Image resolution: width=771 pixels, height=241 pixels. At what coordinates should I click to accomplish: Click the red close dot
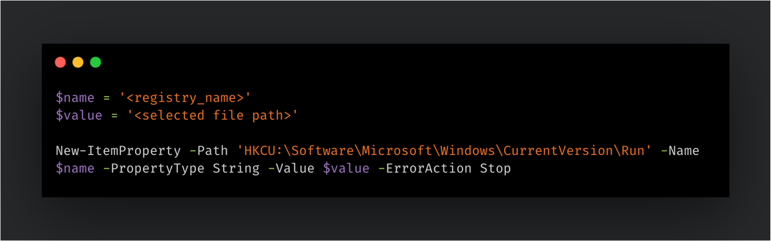(x=60, y=62)
